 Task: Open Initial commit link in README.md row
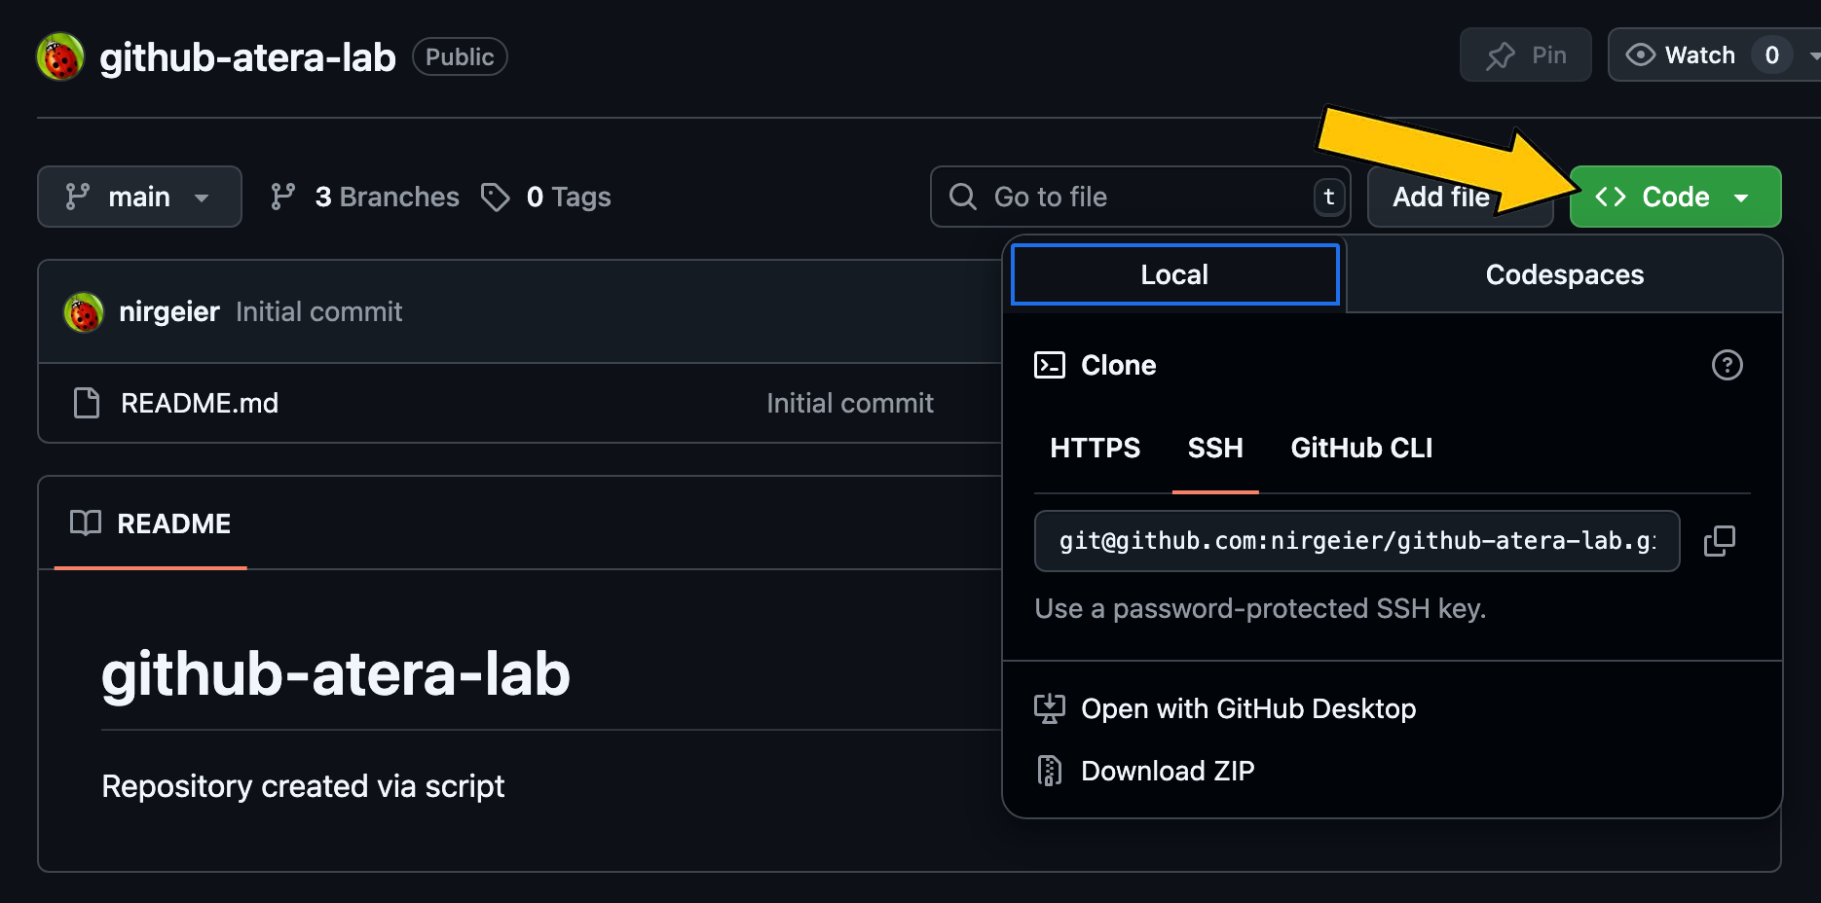(850, 403)
